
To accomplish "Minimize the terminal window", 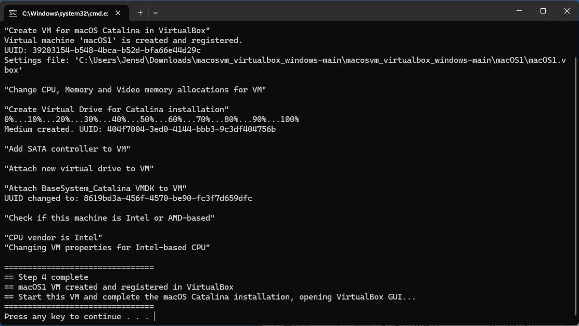I will (519, 10).
